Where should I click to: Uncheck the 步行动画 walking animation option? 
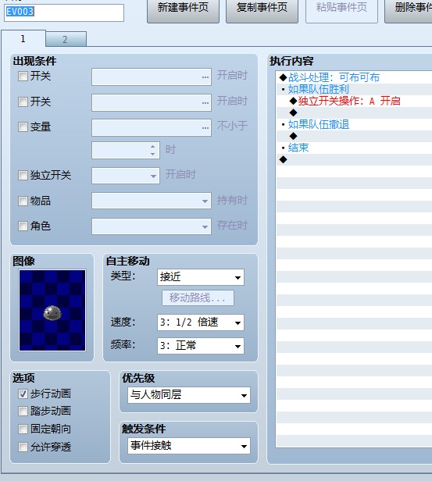click(x=23, y=394)
